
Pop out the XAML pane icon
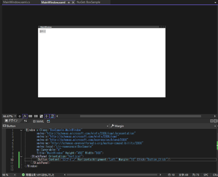click(x=48, y=121)
